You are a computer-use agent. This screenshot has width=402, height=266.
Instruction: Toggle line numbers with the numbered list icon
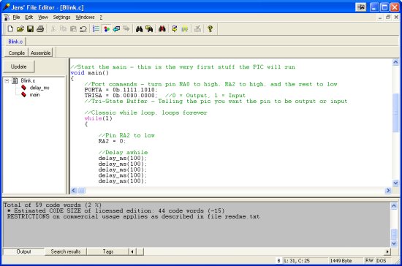pos(96,28)
